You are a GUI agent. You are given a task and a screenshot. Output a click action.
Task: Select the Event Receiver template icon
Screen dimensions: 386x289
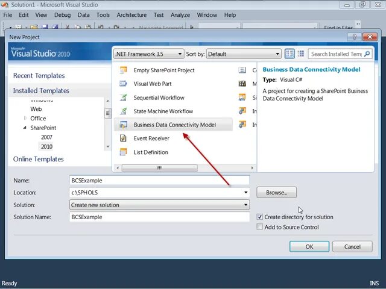(x=123, y=138)
